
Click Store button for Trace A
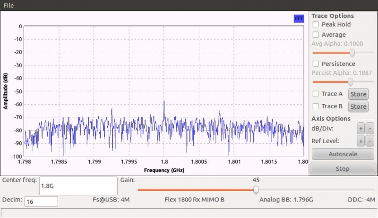(x=358, y=94)
